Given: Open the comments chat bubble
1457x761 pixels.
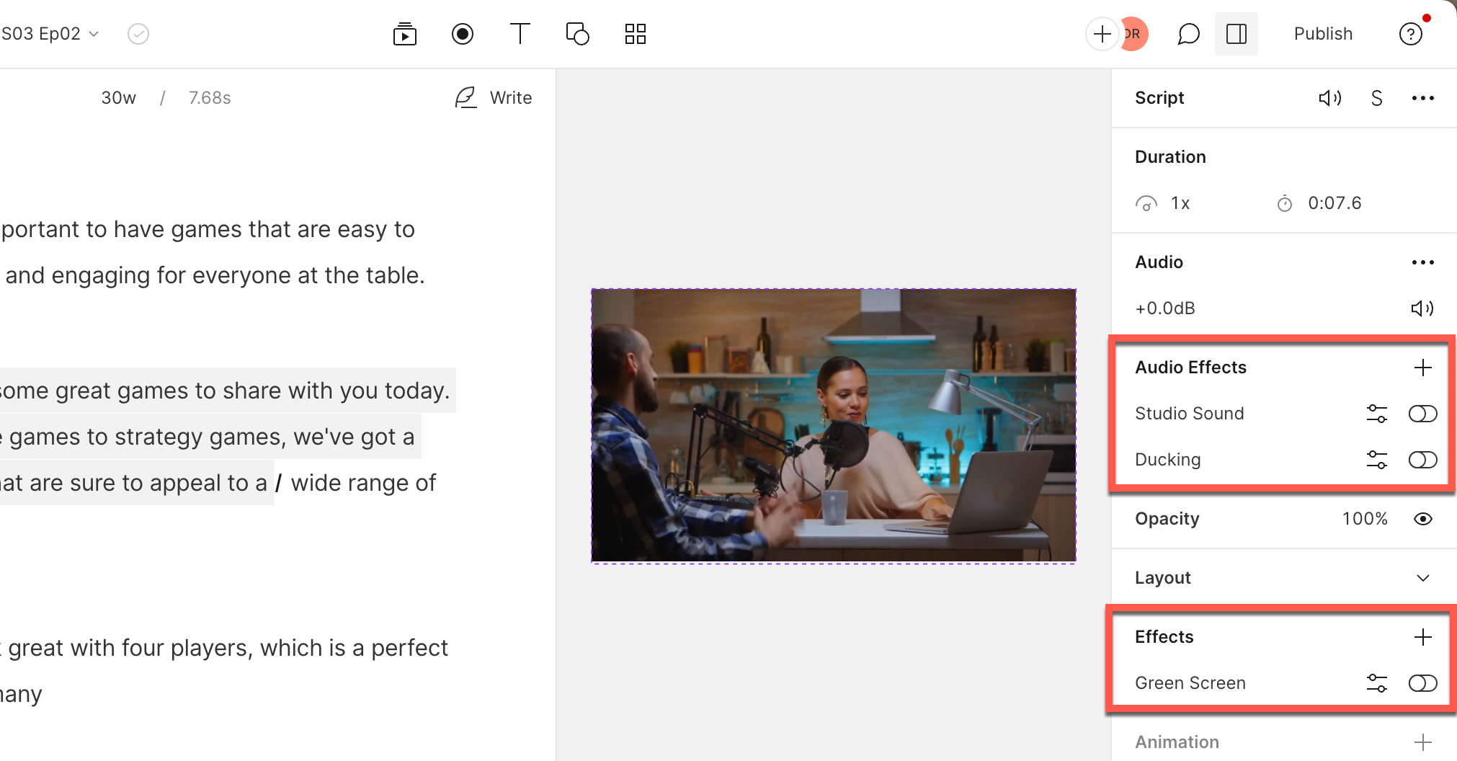Looking at the screenshot, I should tap(1188, 33).
